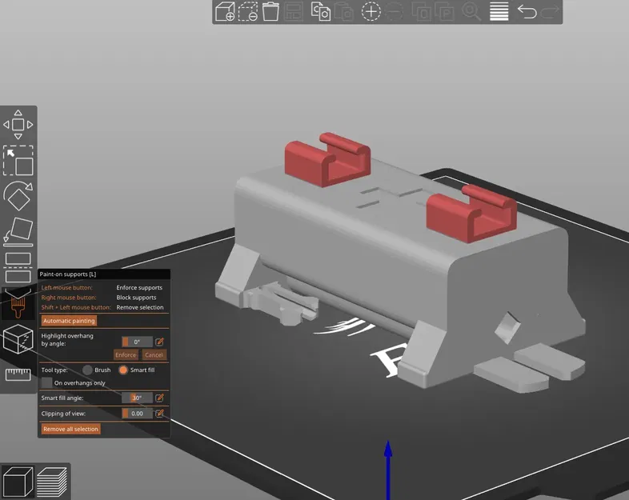Choose the Place on face tool
The image size is (629, 500).
[x=18, y=232]
